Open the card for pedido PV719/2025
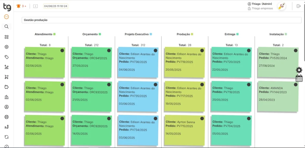 [x=184, y=62]
